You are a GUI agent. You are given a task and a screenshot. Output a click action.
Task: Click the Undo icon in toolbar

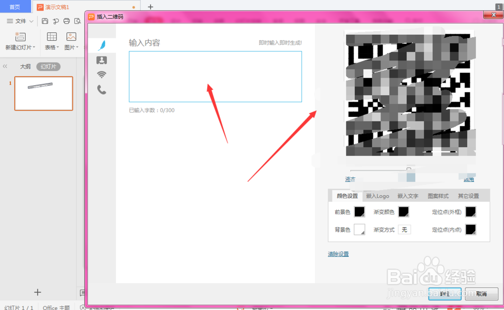[x=56, y=21]
